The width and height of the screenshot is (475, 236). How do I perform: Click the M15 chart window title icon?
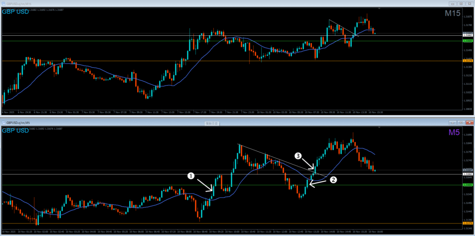click(3, 4)
